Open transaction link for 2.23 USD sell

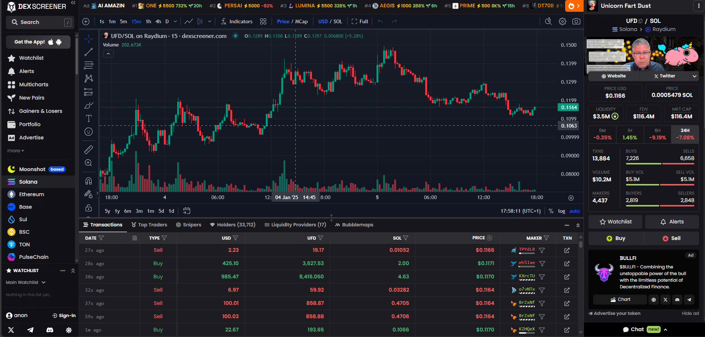point(567,250)
